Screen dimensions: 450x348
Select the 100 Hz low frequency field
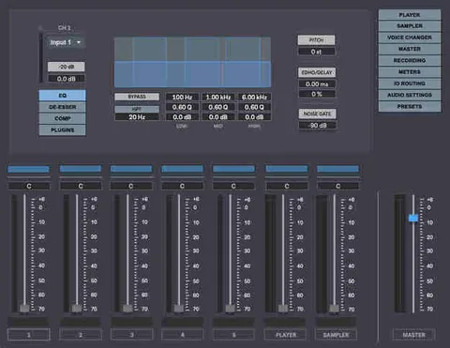[182, 97]
